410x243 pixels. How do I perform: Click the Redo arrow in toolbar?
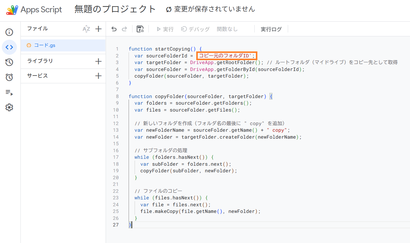point(124,29)
